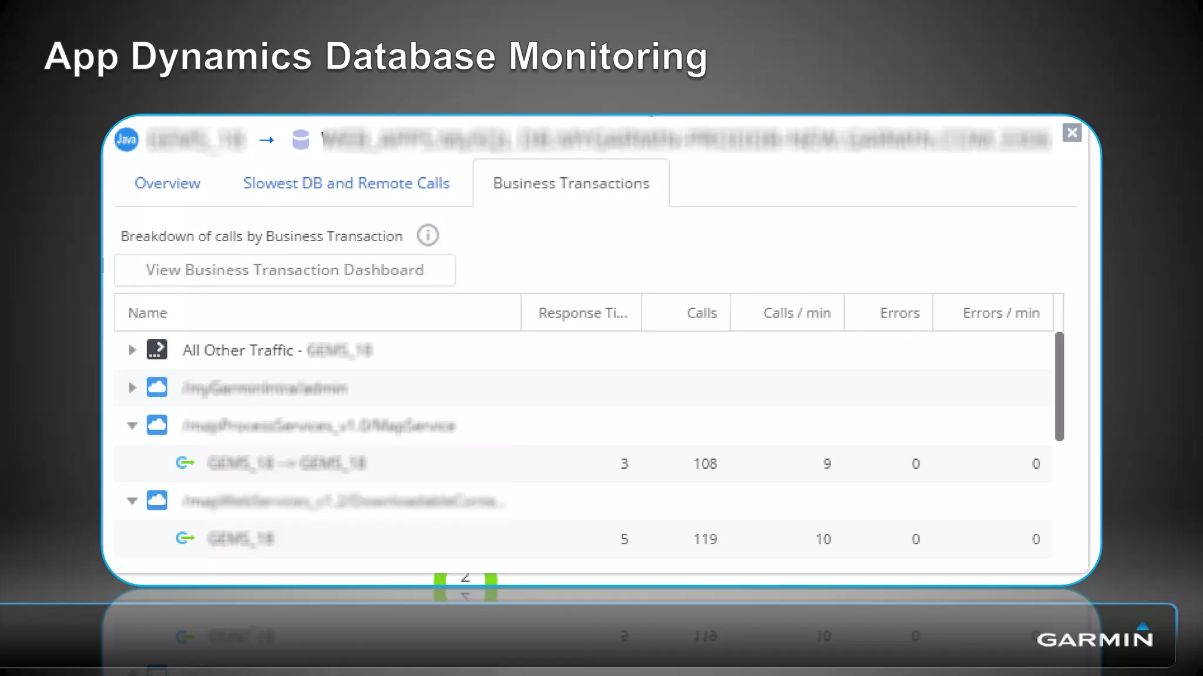Click the exit call arrow icon with 108 calls
Screen dimensions: 1203x676
185,463
